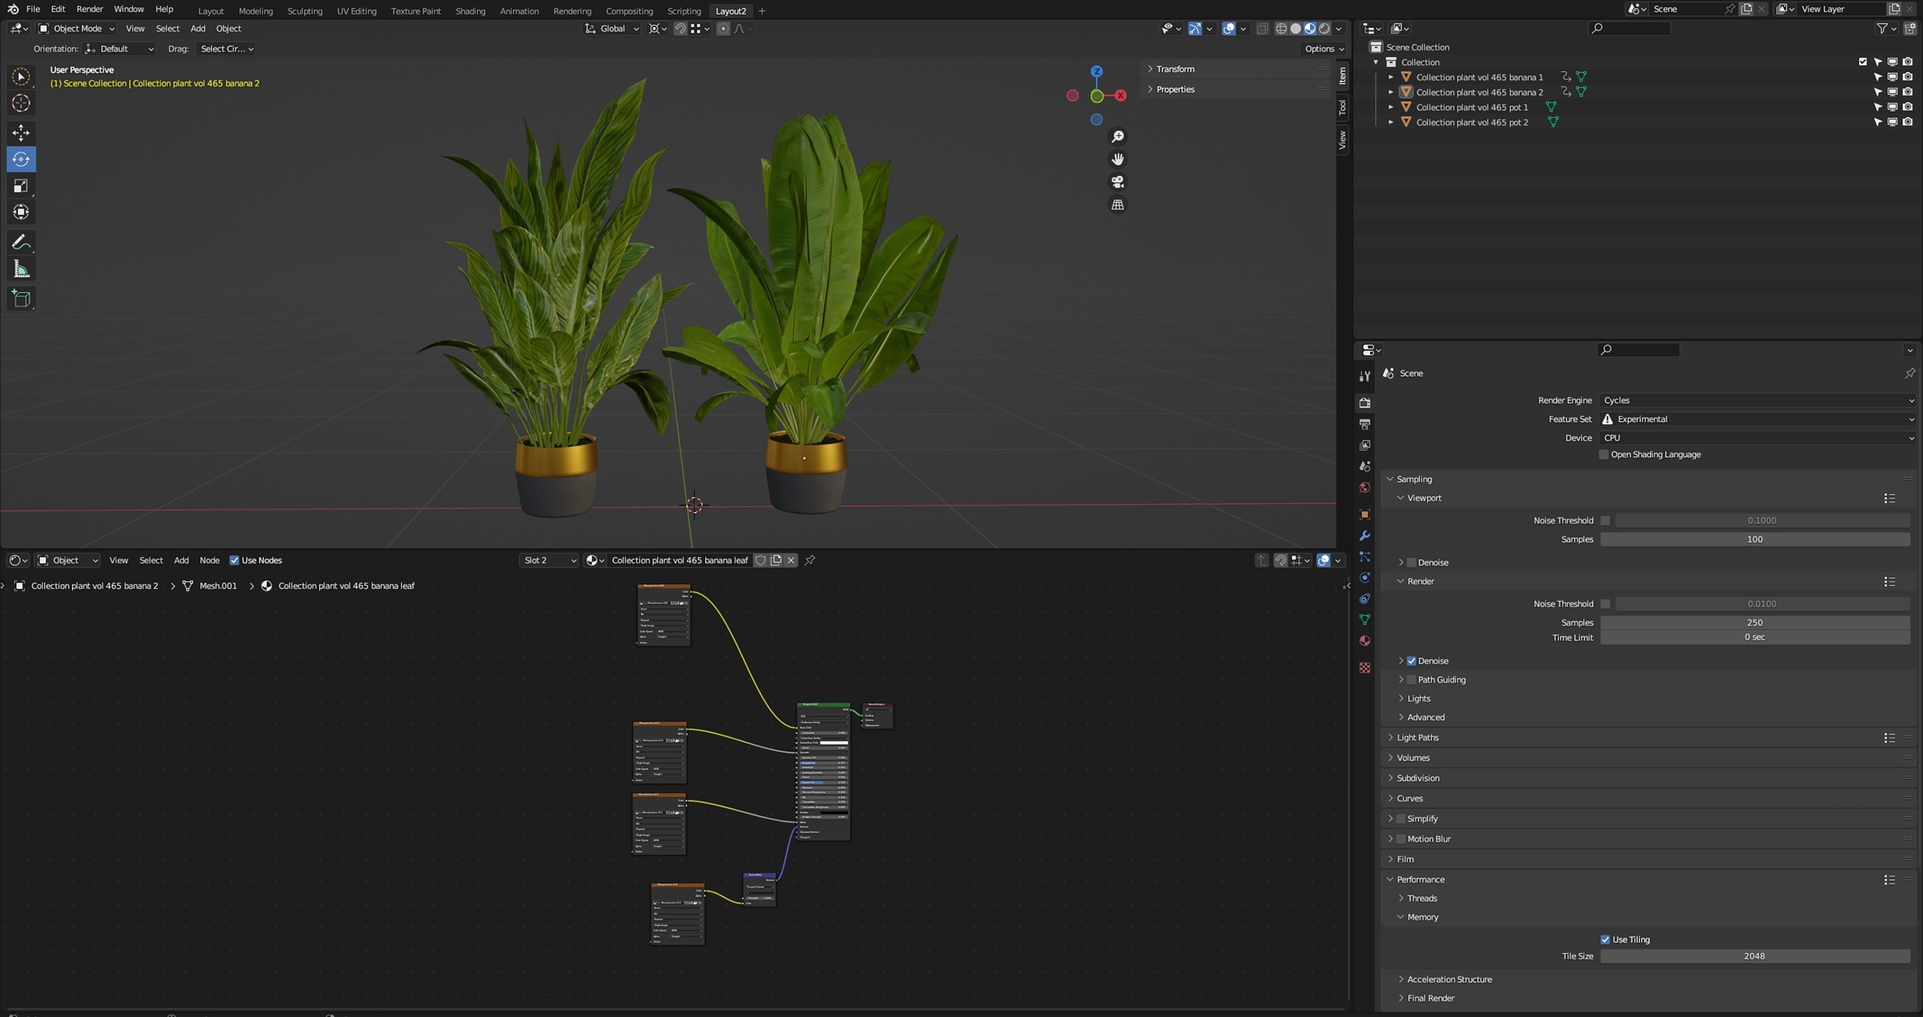Image resolution: width=1923 pixels, height=1017 pixels.
Task: Expand Collection plant vol 465 pot 1
Action: click(1391, 108)
